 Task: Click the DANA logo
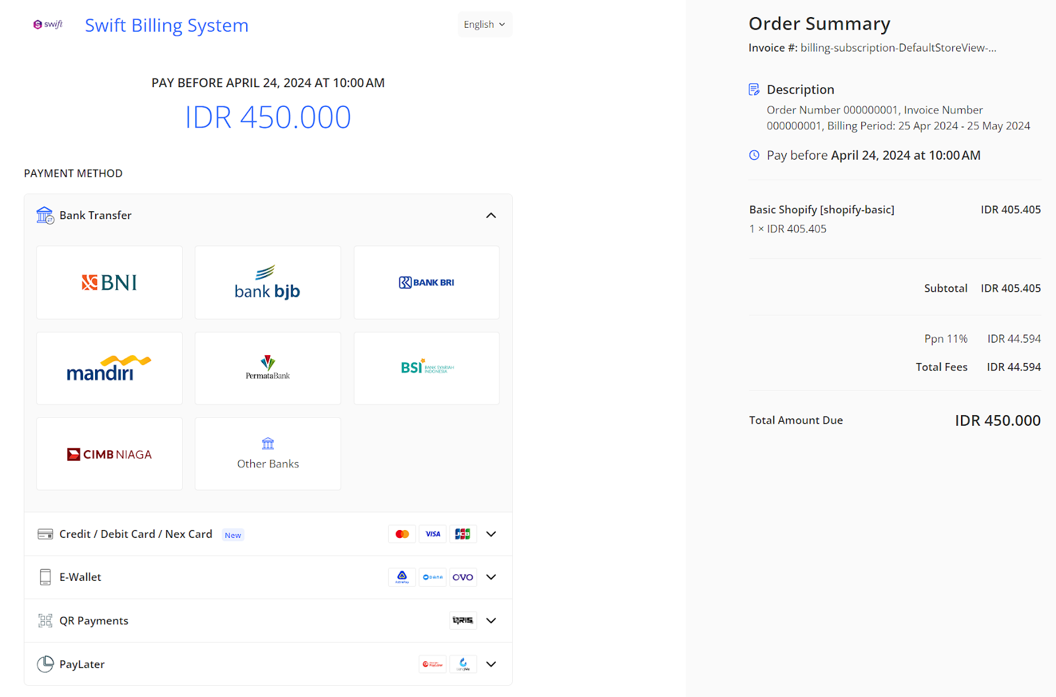click(433, 577)
